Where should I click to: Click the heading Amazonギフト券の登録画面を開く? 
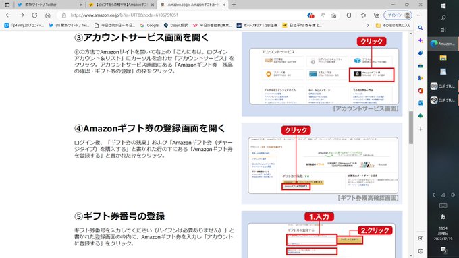click(x=150, y=128)
